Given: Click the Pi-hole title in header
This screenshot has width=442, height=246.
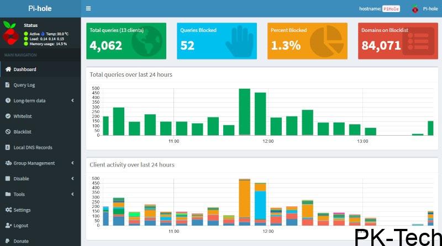Looking at the screenshot, I should click(40, 9).
